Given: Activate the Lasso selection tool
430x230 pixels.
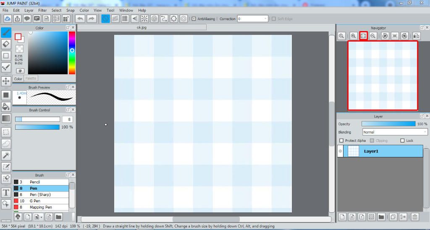Looking at the screenshot, I should tap(6, 144).
